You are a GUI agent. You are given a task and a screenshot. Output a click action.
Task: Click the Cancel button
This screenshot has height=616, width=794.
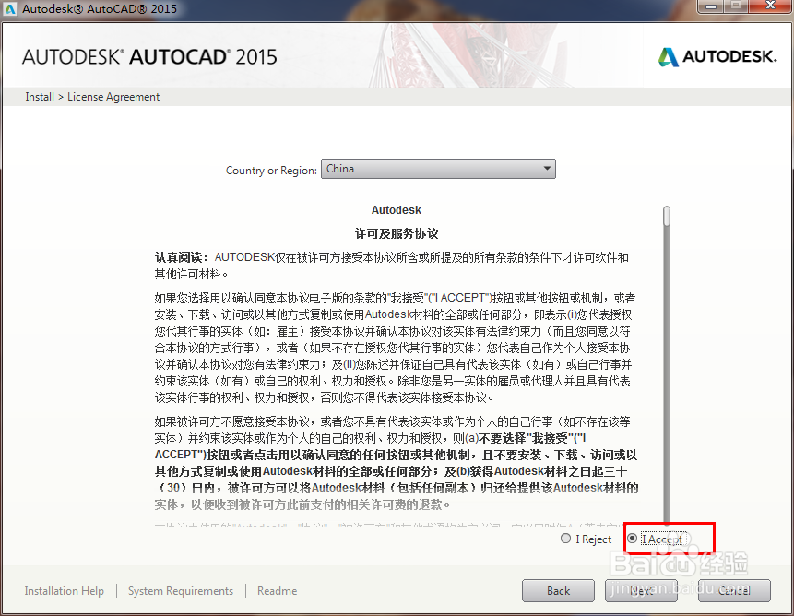point(734,591)
